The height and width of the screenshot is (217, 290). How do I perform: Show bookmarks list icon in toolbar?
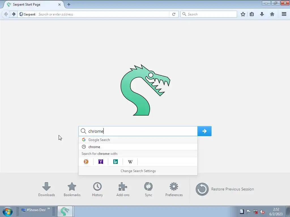[252, 14]
